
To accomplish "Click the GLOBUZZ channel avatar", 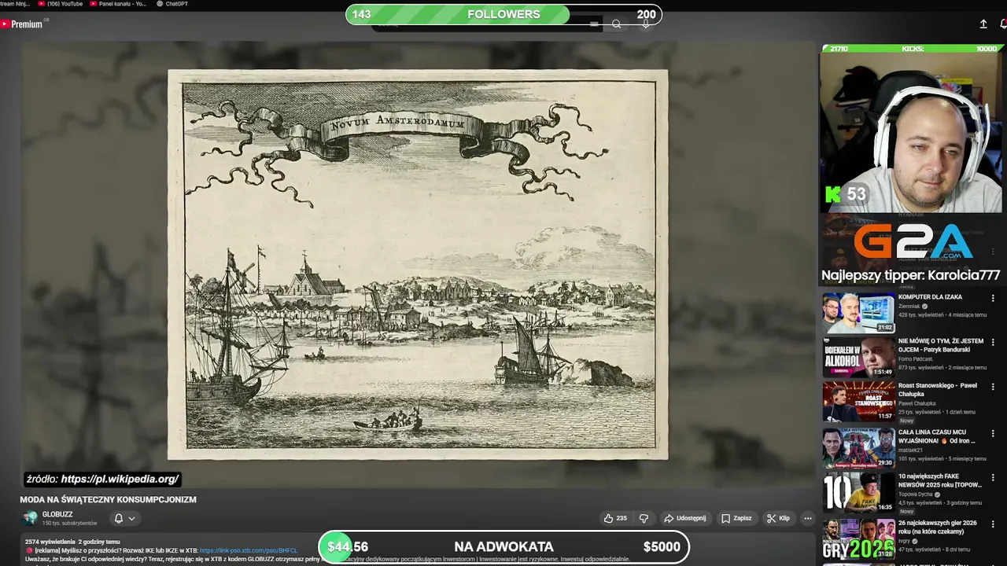I will pos(30,518).
